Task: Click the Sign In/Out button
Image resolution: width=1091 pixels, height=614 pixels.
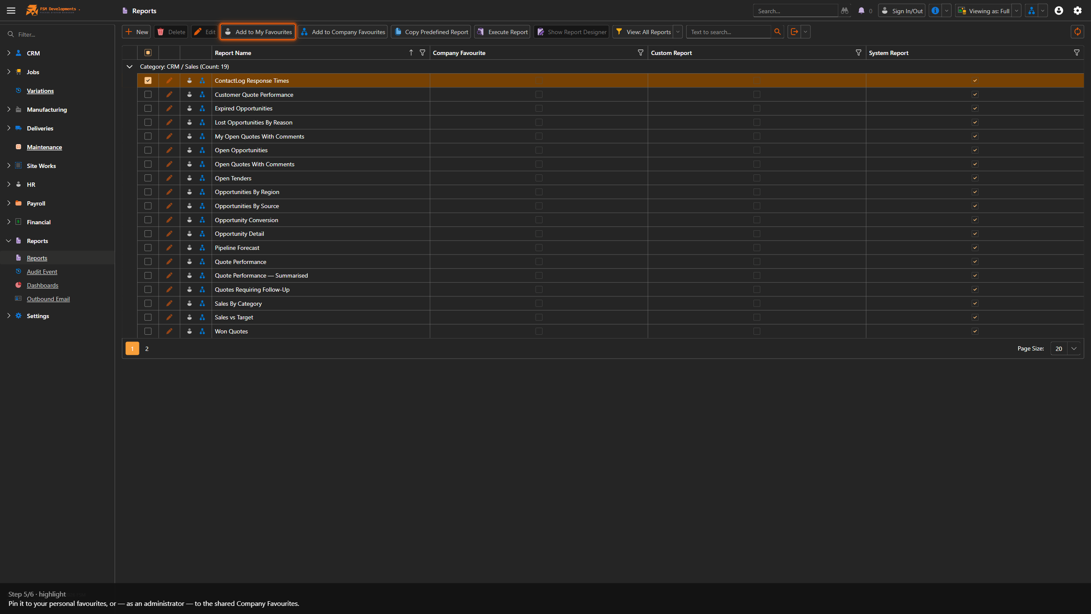Action: coord(902,11)
